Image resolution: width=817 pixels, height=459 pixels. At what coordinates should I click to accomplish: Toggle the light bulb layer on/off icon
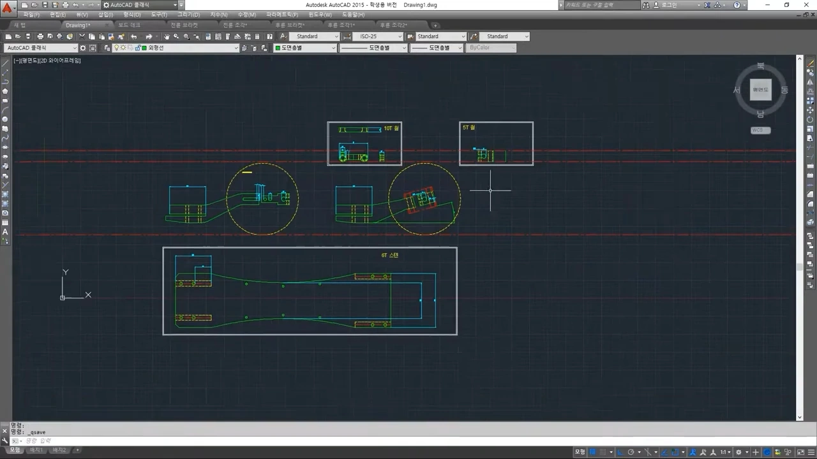(116, 48)
